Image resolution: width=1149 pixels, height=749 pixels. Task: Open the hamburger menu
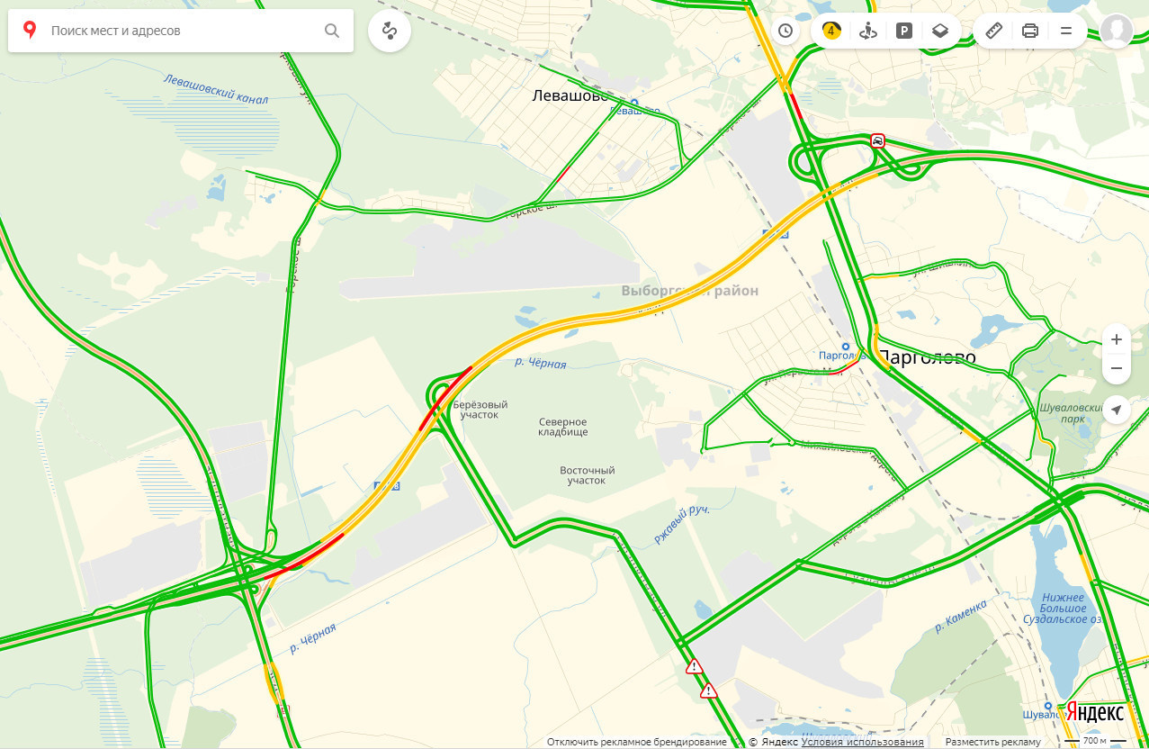(x=1066, y=31)
